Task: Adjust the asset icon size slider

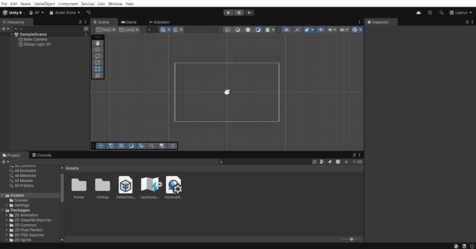Action: click(x=351, y=239)
